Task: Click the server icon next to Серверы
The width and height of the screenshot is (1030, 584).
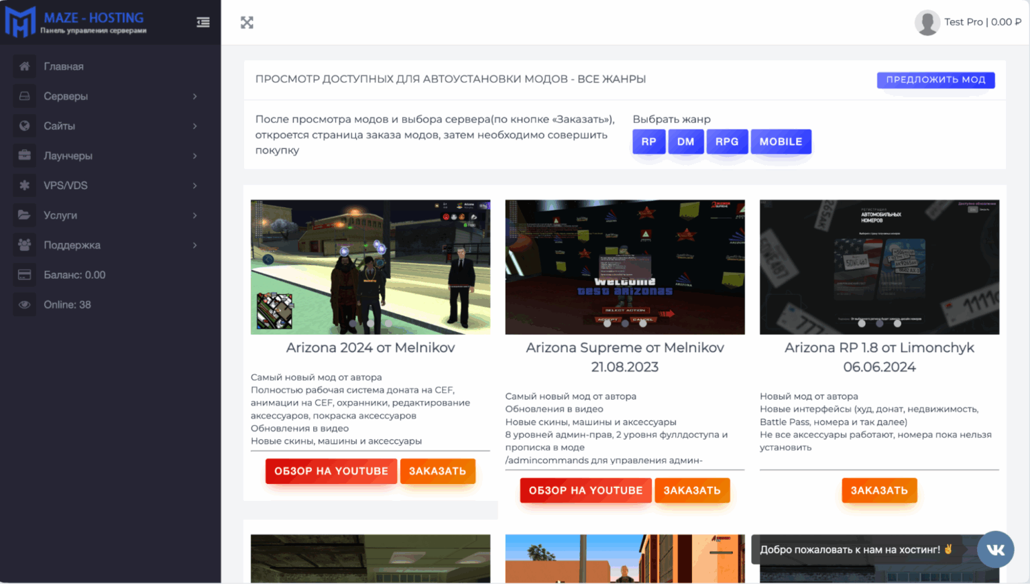Action: (24, 96)
